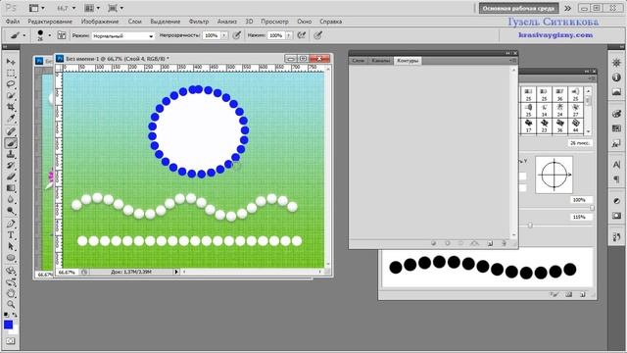Click the Основная рабочая среда workspace button
Screen dimensions: 627x353
click(518, 8)
